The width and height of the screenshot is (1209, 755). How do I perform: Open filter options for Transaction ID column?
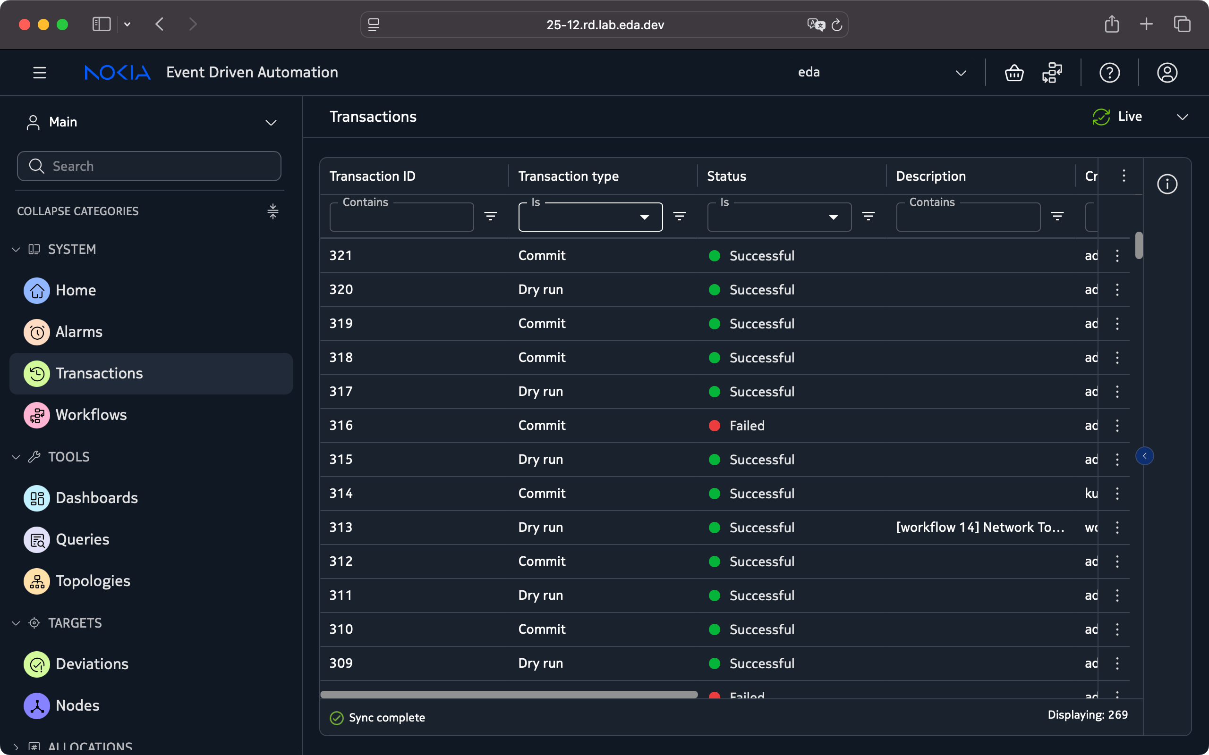click(x=491, y=216)
